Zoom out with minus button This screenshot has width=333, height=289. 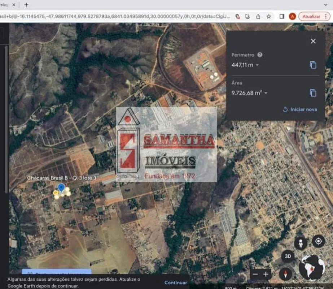[x=255, y=274]
